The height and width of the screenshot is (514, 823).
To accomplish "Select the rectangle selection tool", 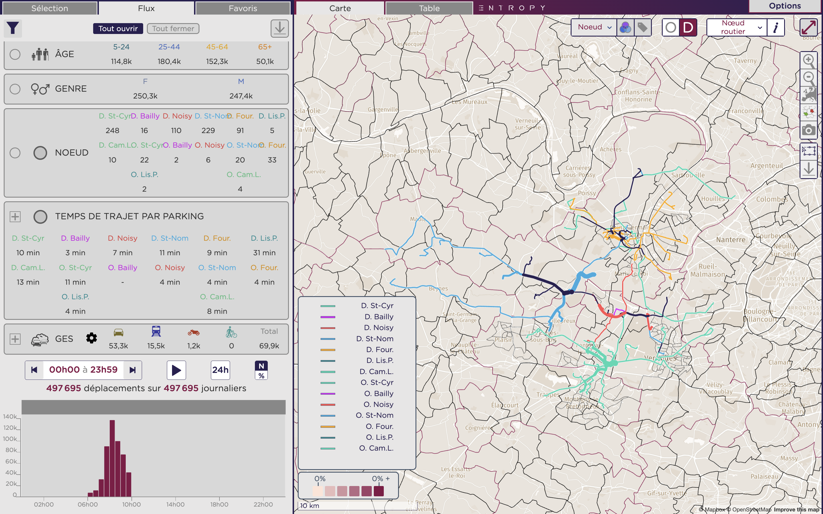I will [x=809, y=151].
